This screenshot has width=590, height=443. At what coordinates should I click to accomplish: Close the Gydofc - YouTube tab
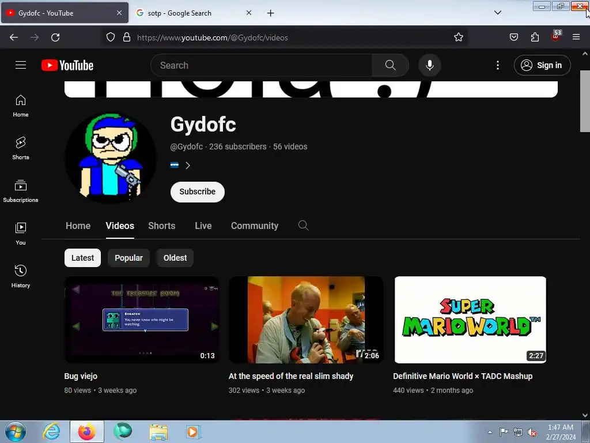pos(119,13)
